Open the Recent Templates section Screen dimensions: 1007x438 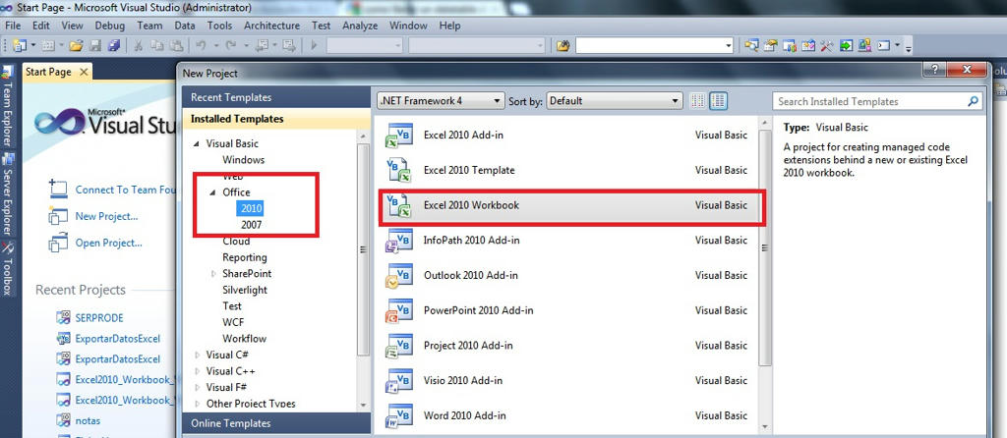(276, 97)
